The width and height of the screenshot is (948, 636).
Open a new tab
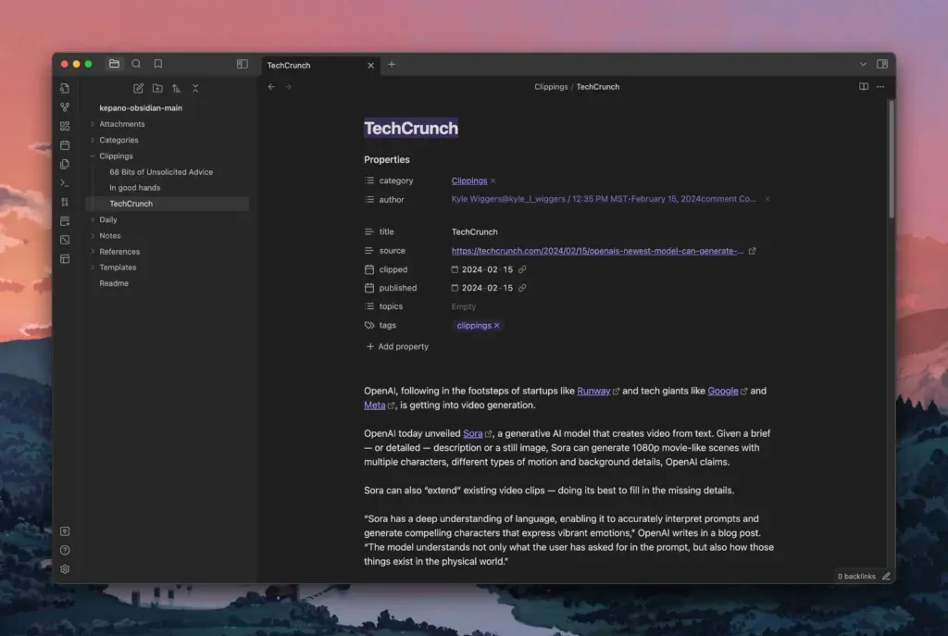pyautogui.click(x=392, y=64)
